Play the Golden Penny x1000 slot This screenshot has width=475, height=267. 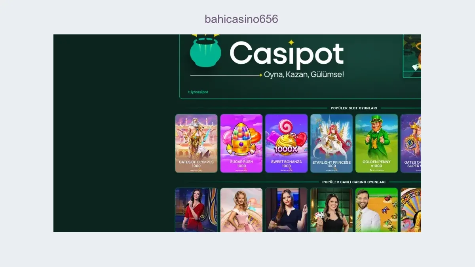tap(377, 143)
